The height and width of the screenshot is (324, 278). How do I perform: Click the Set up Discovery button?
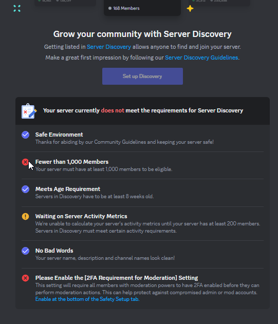(x=142, y=76)
